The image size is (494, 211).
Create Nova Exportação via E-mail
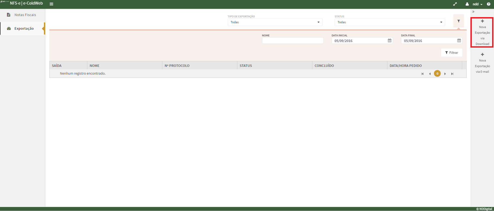pyautogui.click(x=482, y=63)
